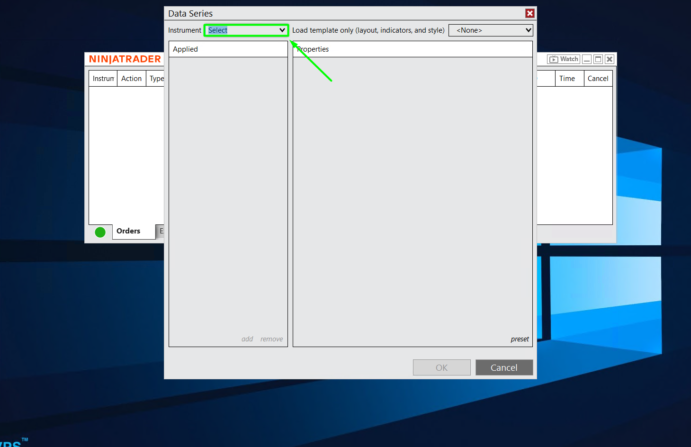Click the NinjaTrader logo

pos(125,59)
